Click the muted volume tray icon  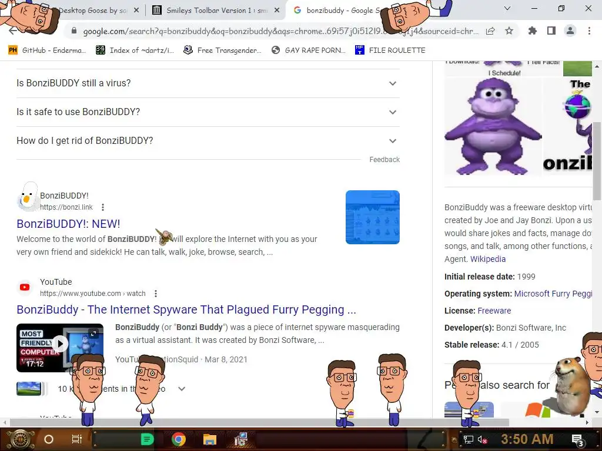click(x=483, y=439)
